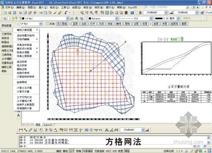The width and height of the screenshot is (212, 153).
Task: Select the Linear dimension tool icon
Action: [x=21, y=130]
